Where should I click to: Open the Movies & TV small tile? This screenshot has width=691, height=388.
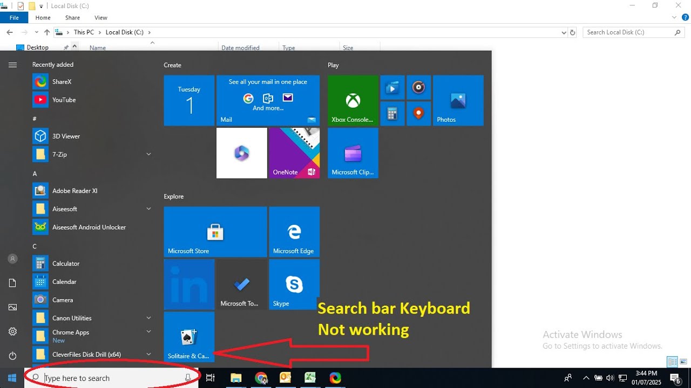point(392,87)
